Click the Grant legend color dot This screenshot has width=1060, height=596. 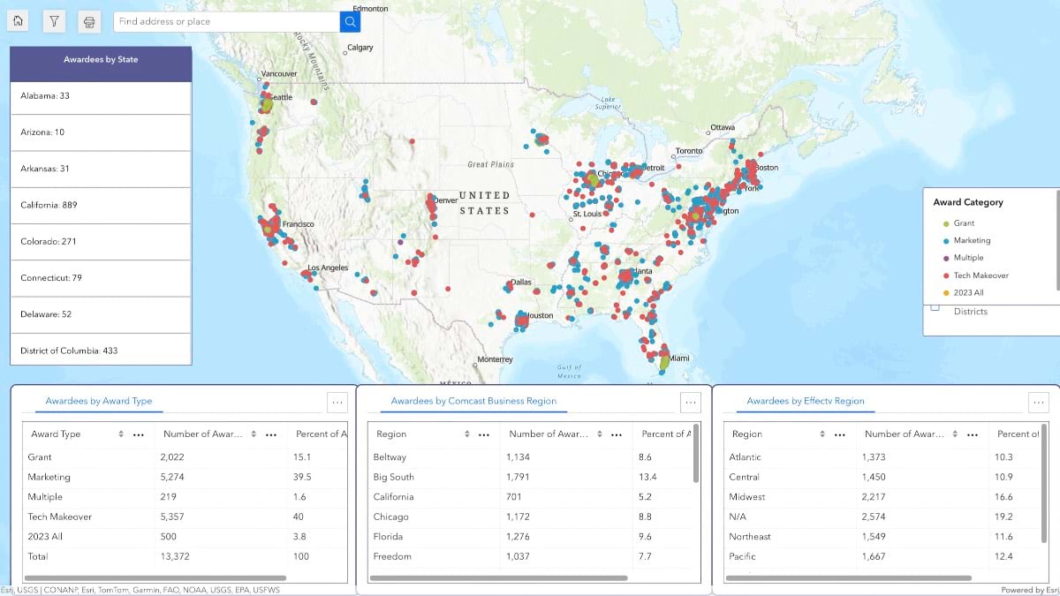(945, 223)
